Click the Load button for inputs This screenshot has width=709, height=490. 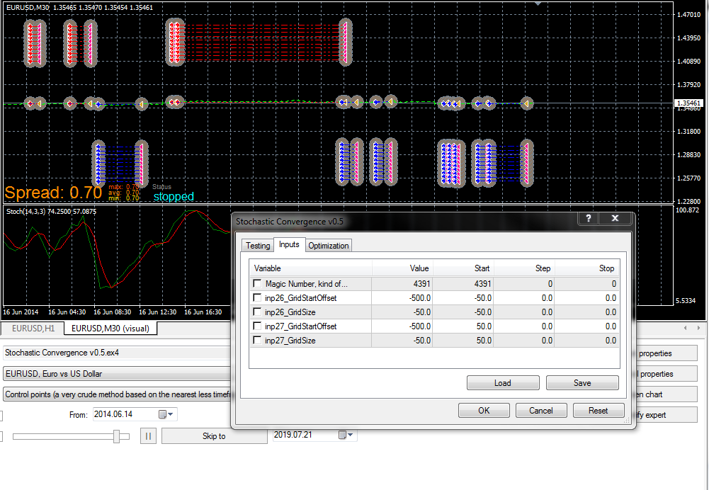point(503,383)
